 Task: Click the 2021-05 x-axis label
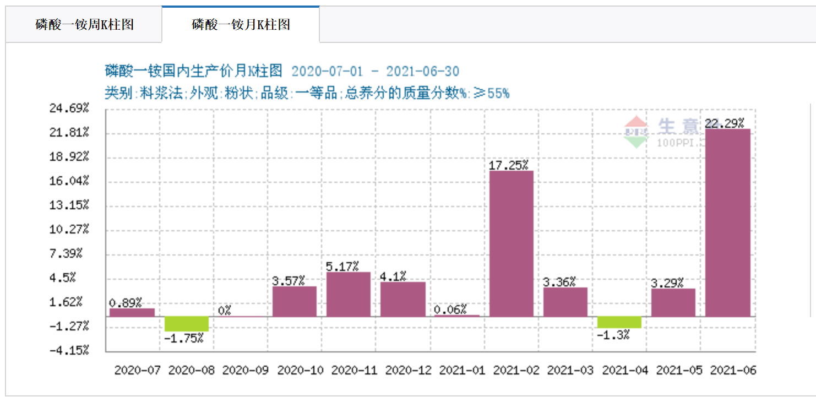click(x=679, y=370)
